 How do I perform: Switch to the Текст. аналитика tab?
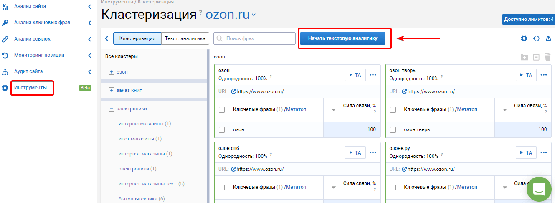[185, 38]
